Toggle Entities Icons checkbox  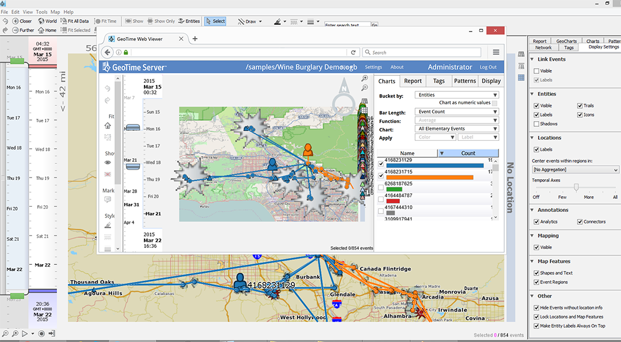580,115
